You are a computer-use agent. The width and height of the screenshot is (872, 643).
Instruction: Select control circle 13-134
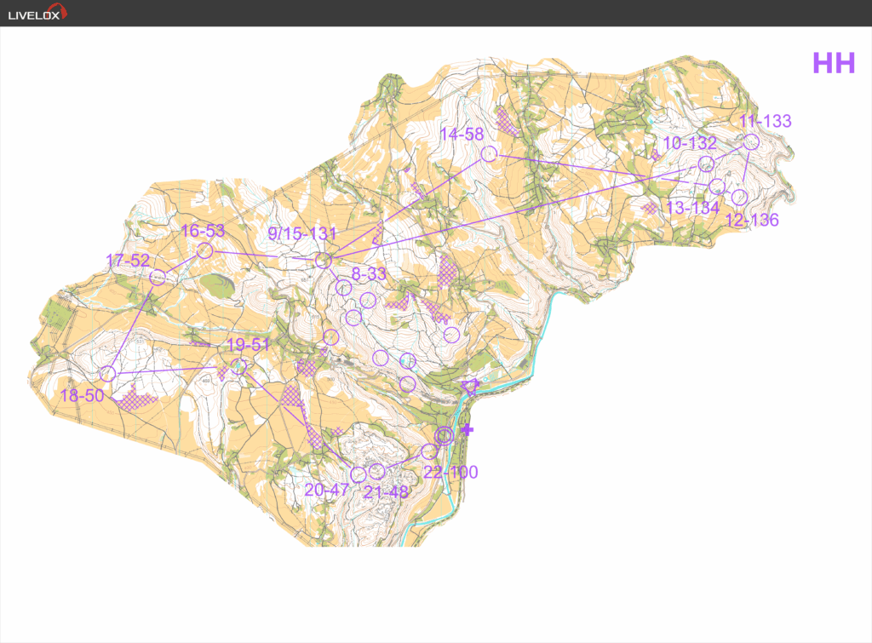click(x=717, y=186)
